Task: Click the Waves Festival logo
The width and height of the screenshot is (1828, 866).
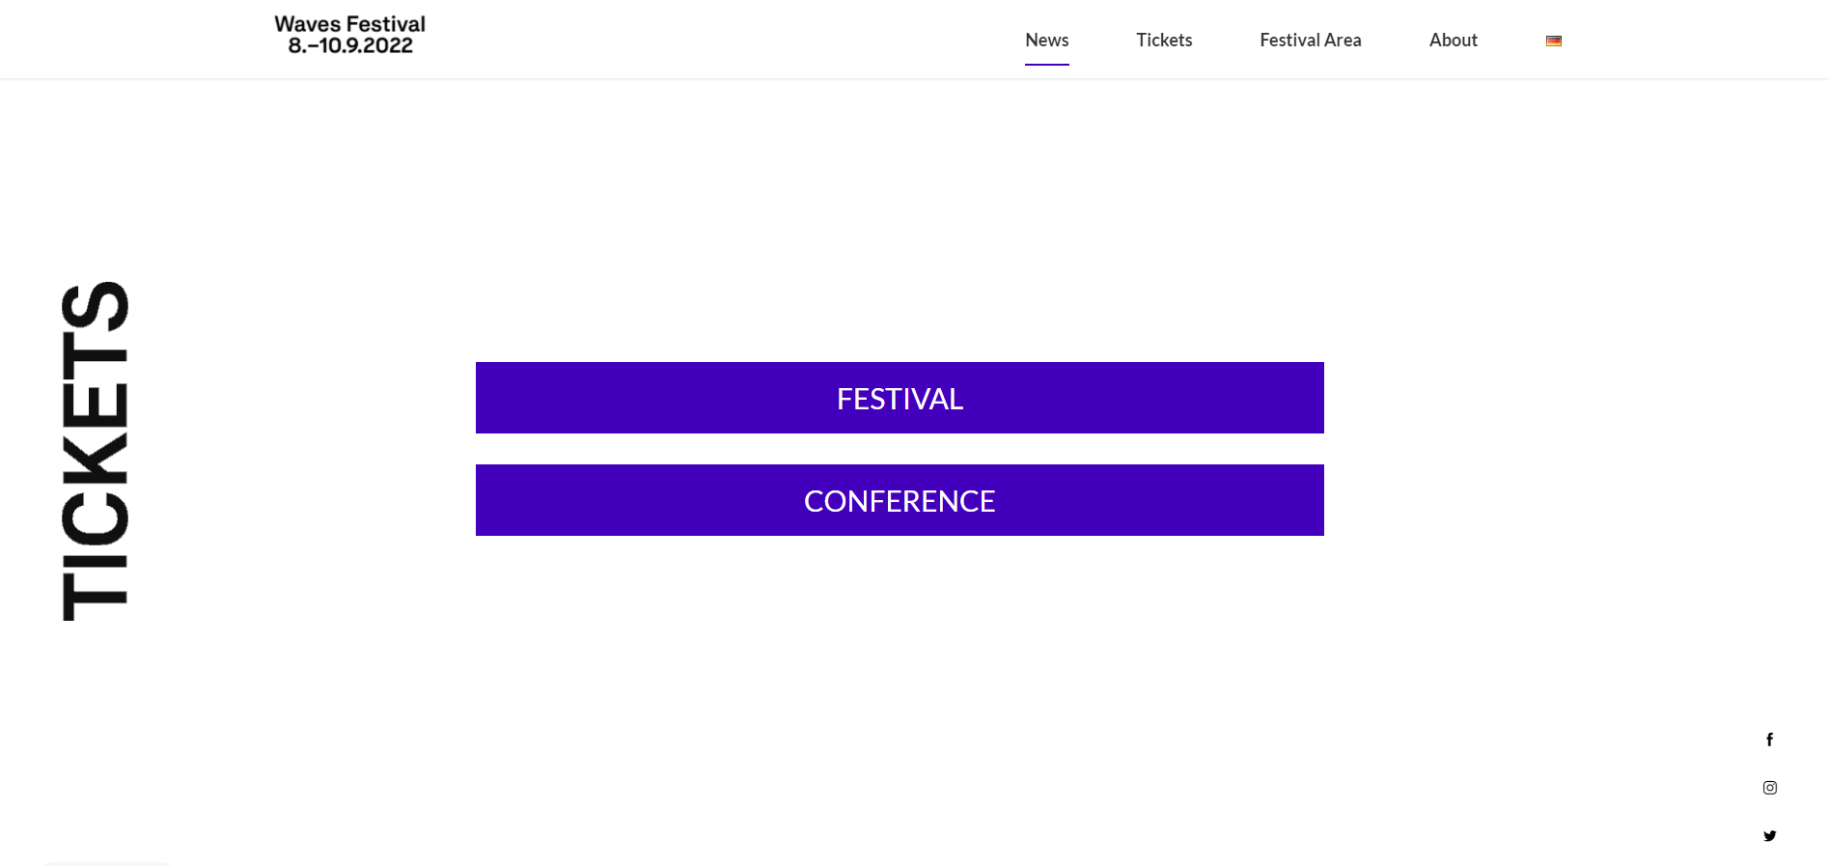Action: [349, 35]
